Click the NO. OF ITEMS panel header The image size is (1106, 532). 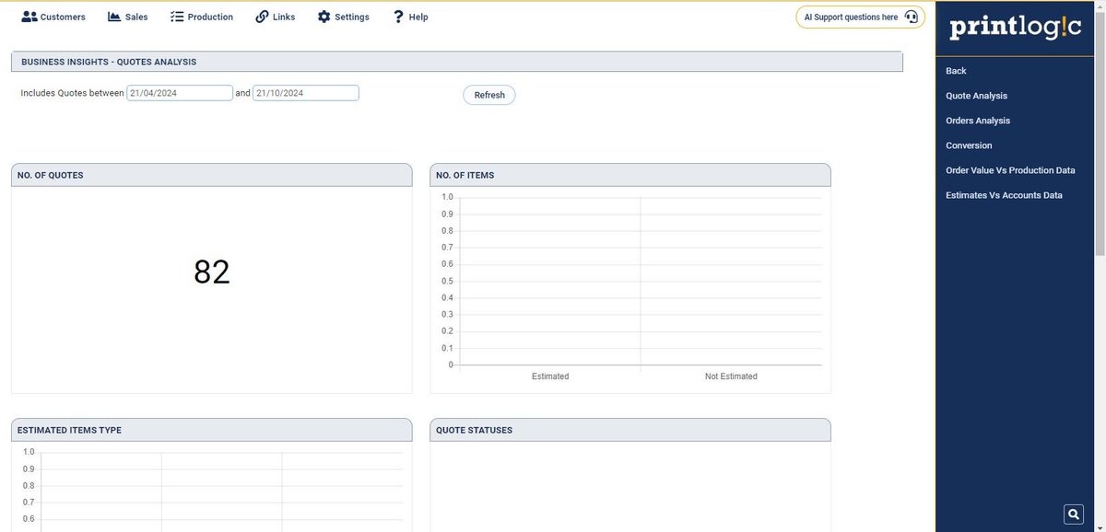(630, 175)
